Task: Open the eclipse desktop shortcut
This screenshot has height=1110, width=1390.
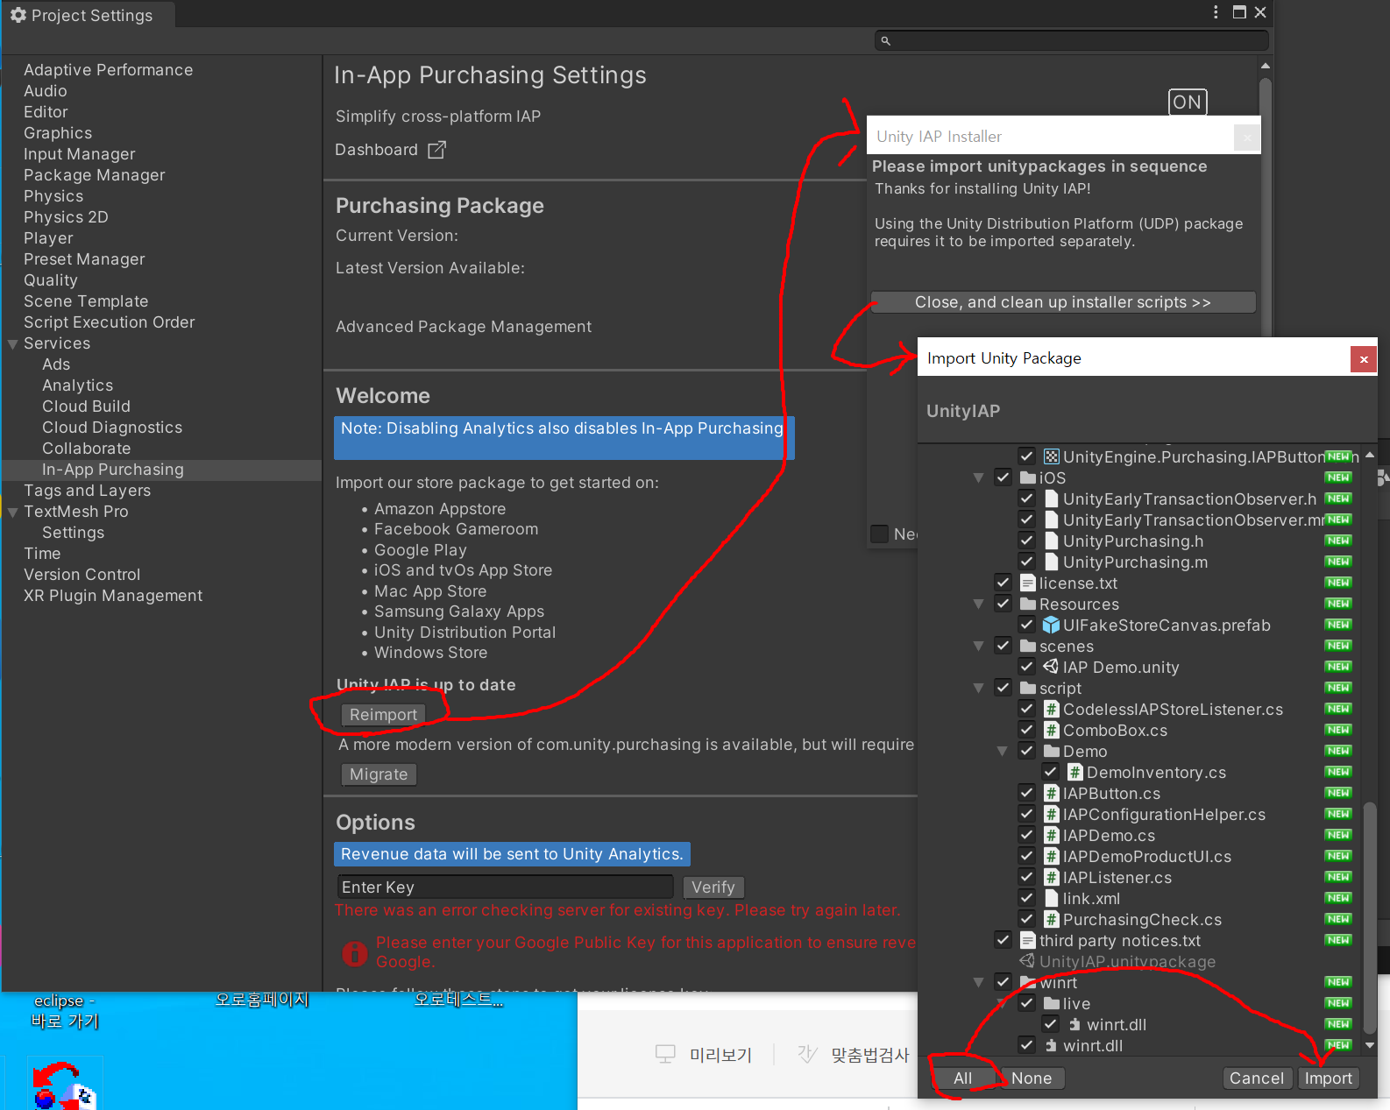Action: click(66, 1010)
